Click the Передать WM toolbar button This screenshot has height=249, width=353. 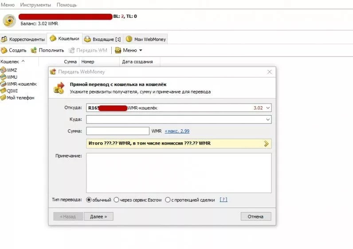click(x=88, y=50)
